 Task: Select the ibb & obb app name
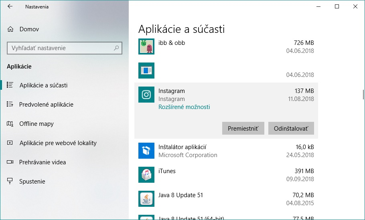(x=172, y=43)
